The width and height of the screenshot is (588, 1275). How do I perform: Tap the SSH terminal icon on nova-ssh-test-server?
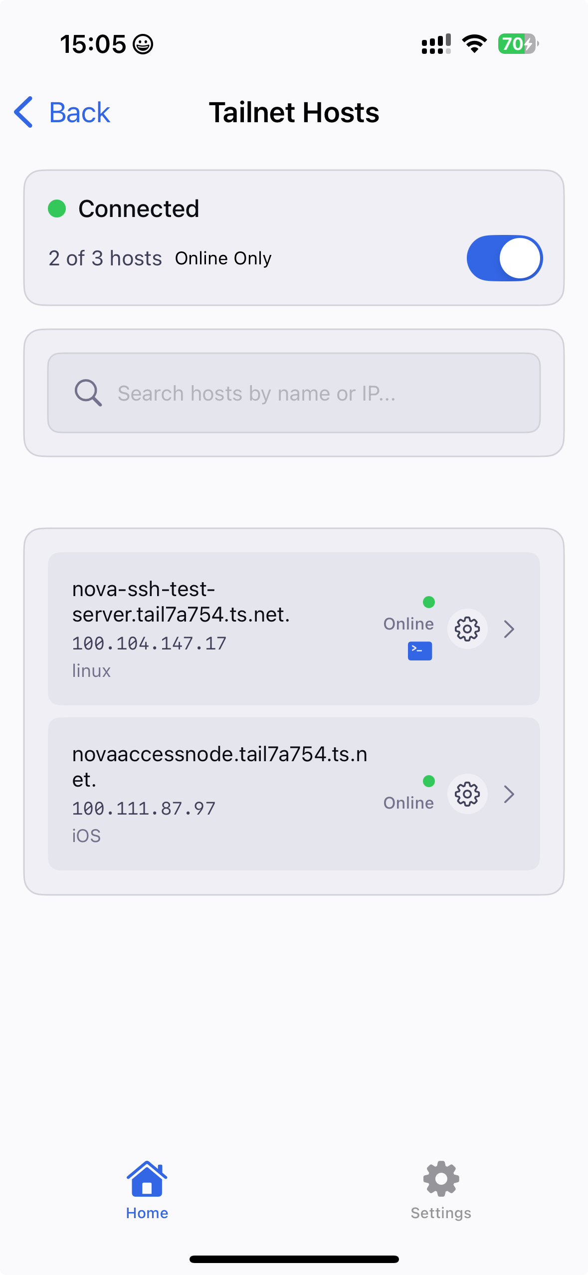(420, 651)
